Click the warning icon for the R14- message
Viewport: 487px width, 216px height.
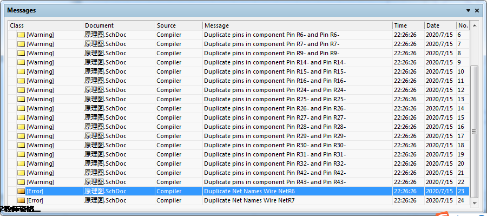point(21,62)
